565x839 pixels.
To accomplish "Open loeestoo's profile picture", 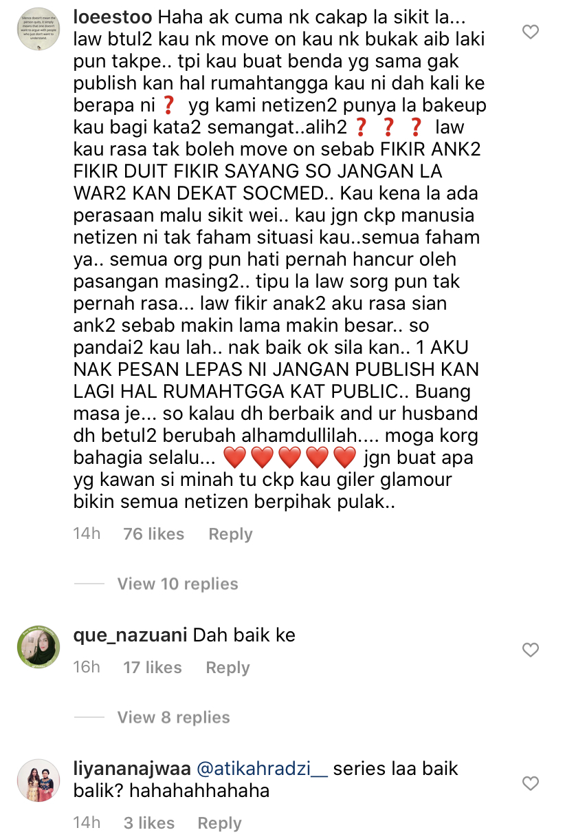I will tap(38, 28).
